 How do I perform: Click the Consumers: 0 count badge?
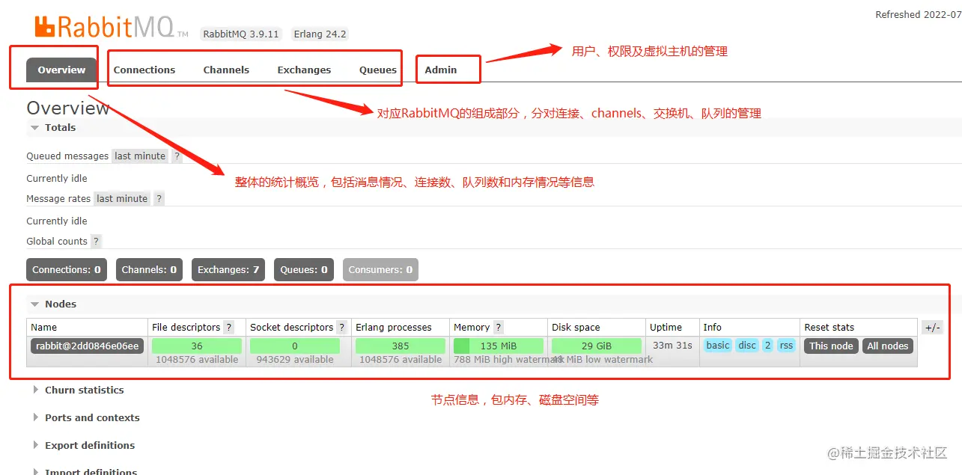380,270
